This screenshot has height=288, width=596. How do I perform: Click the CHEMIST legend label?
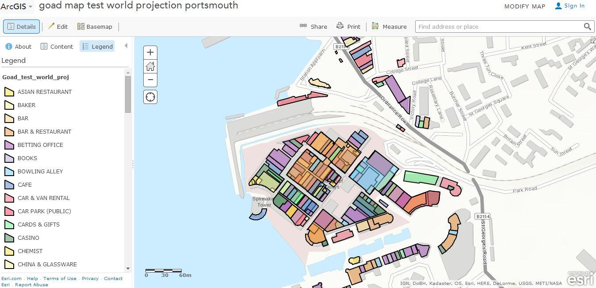point(30,251)
